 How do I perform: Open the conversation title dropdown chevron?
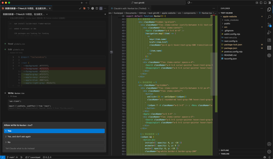tap(47, 14)
